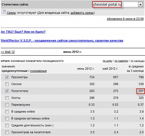Viewport: 145px width, 136px height.
Task: Uncheck the Просмотры checkbox
Action: (x=7, y=77)
